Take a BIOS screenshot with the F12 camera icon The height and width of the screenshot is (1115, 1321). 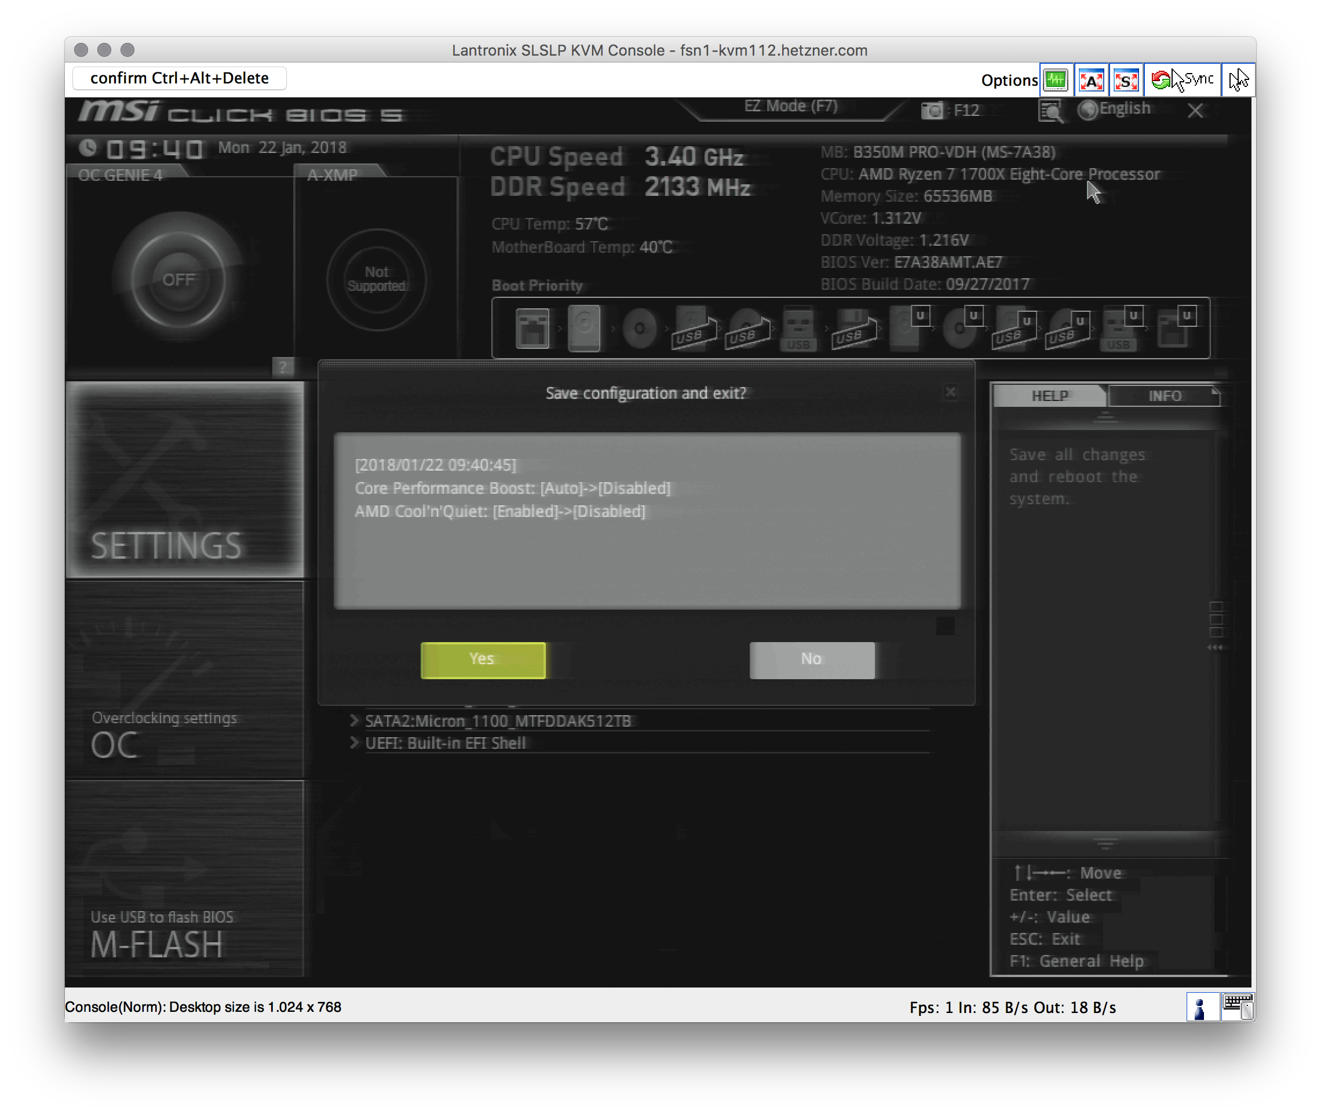(x=932, y=111)
